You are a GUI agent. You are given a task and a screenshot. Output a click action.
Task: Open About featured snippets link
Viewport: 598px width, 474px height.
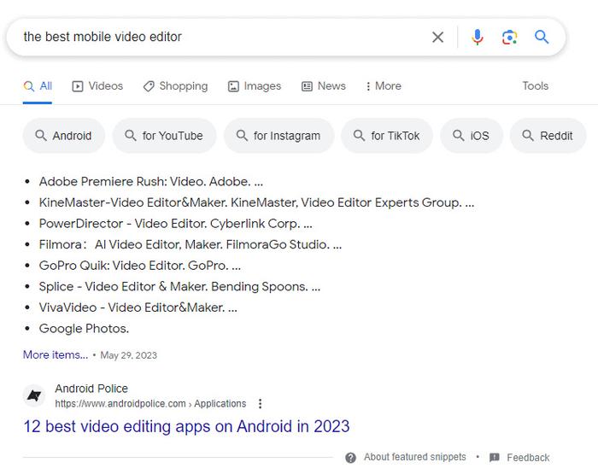415,457
